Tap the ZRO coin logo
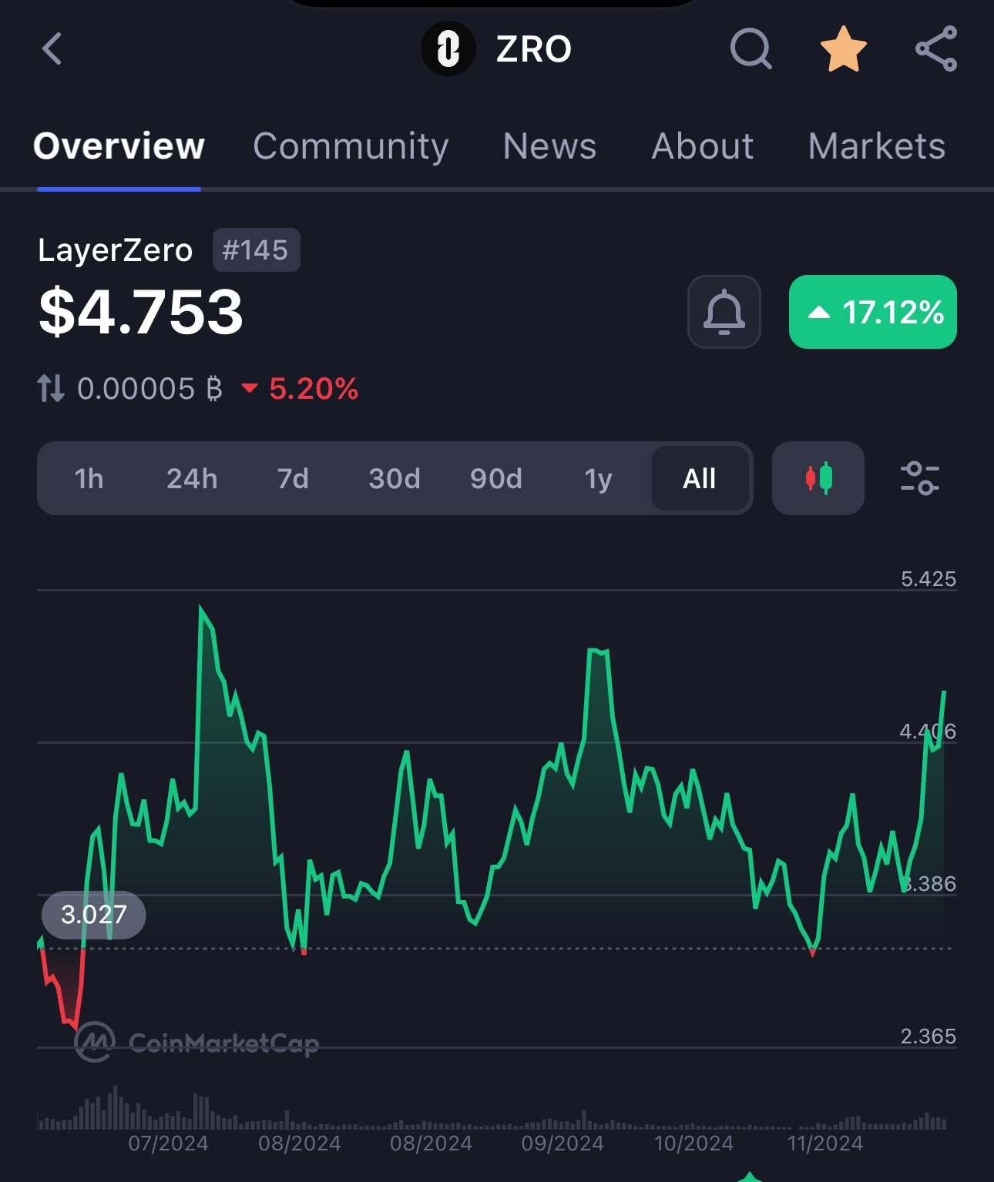 (448, 49)
